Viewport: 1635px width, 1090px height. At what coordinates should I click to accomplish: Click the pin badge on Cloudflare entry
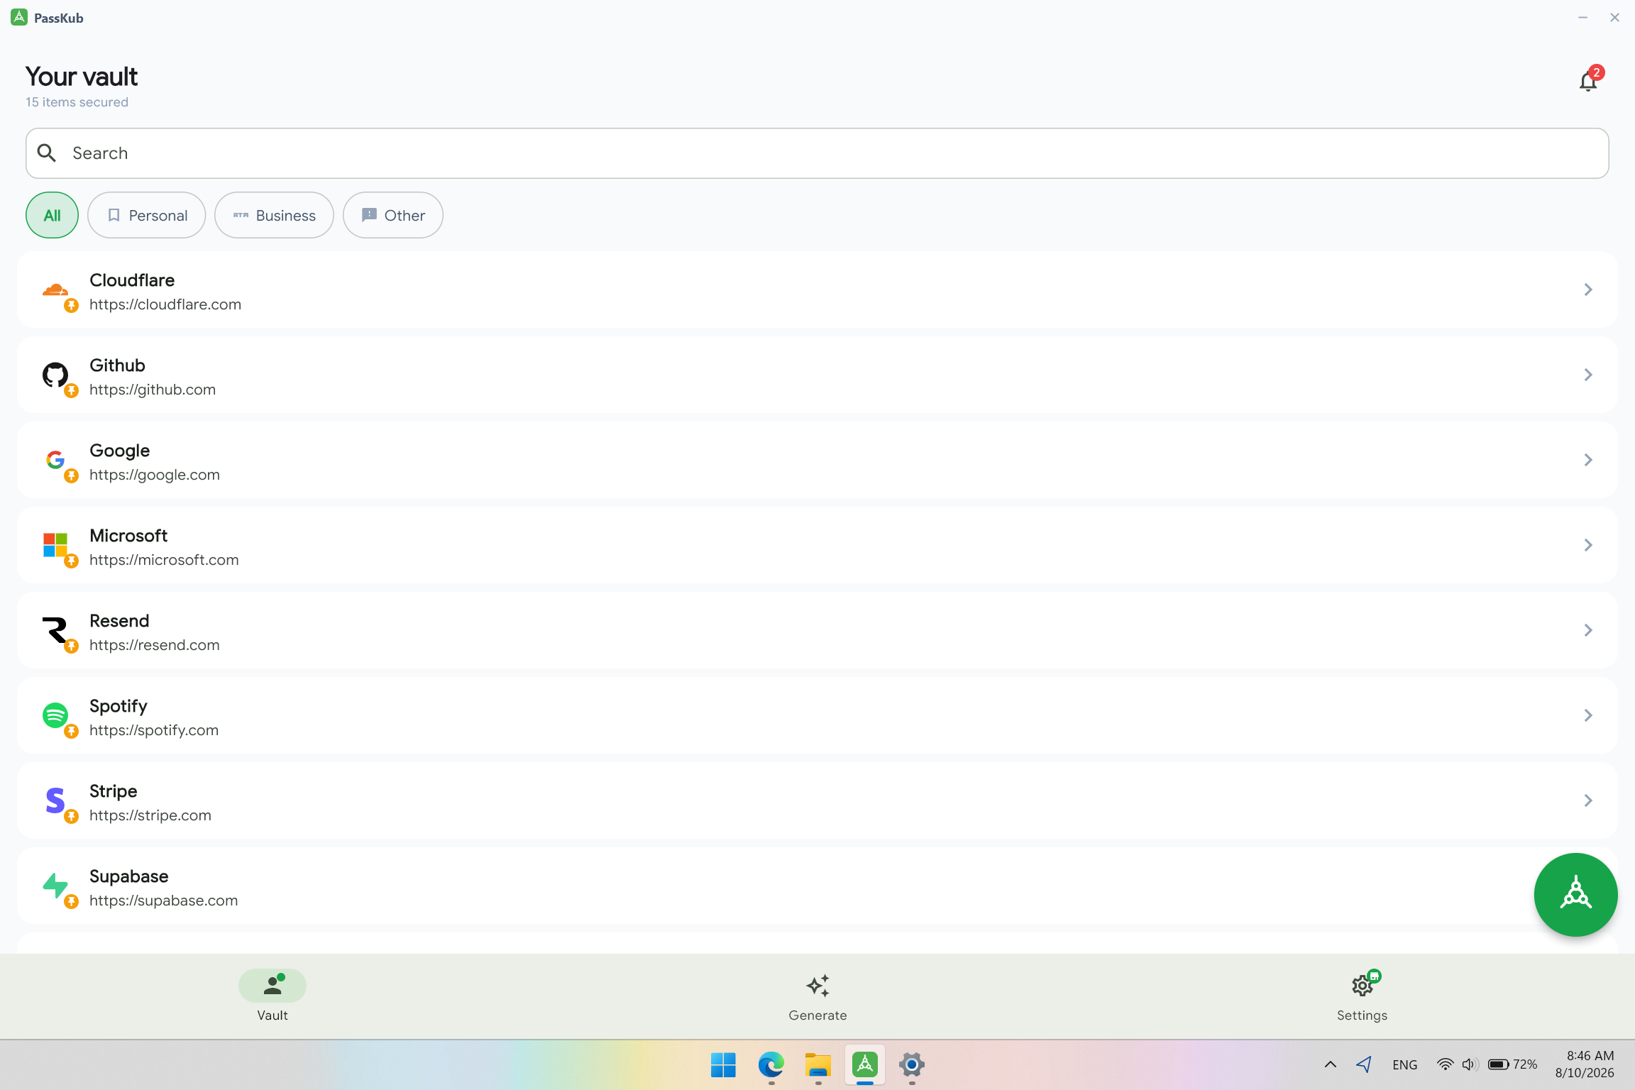(71, 306)
